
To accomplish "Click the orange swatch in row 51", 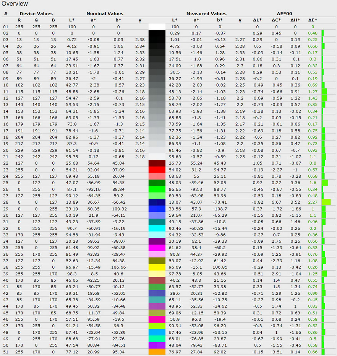I will 157,352.
